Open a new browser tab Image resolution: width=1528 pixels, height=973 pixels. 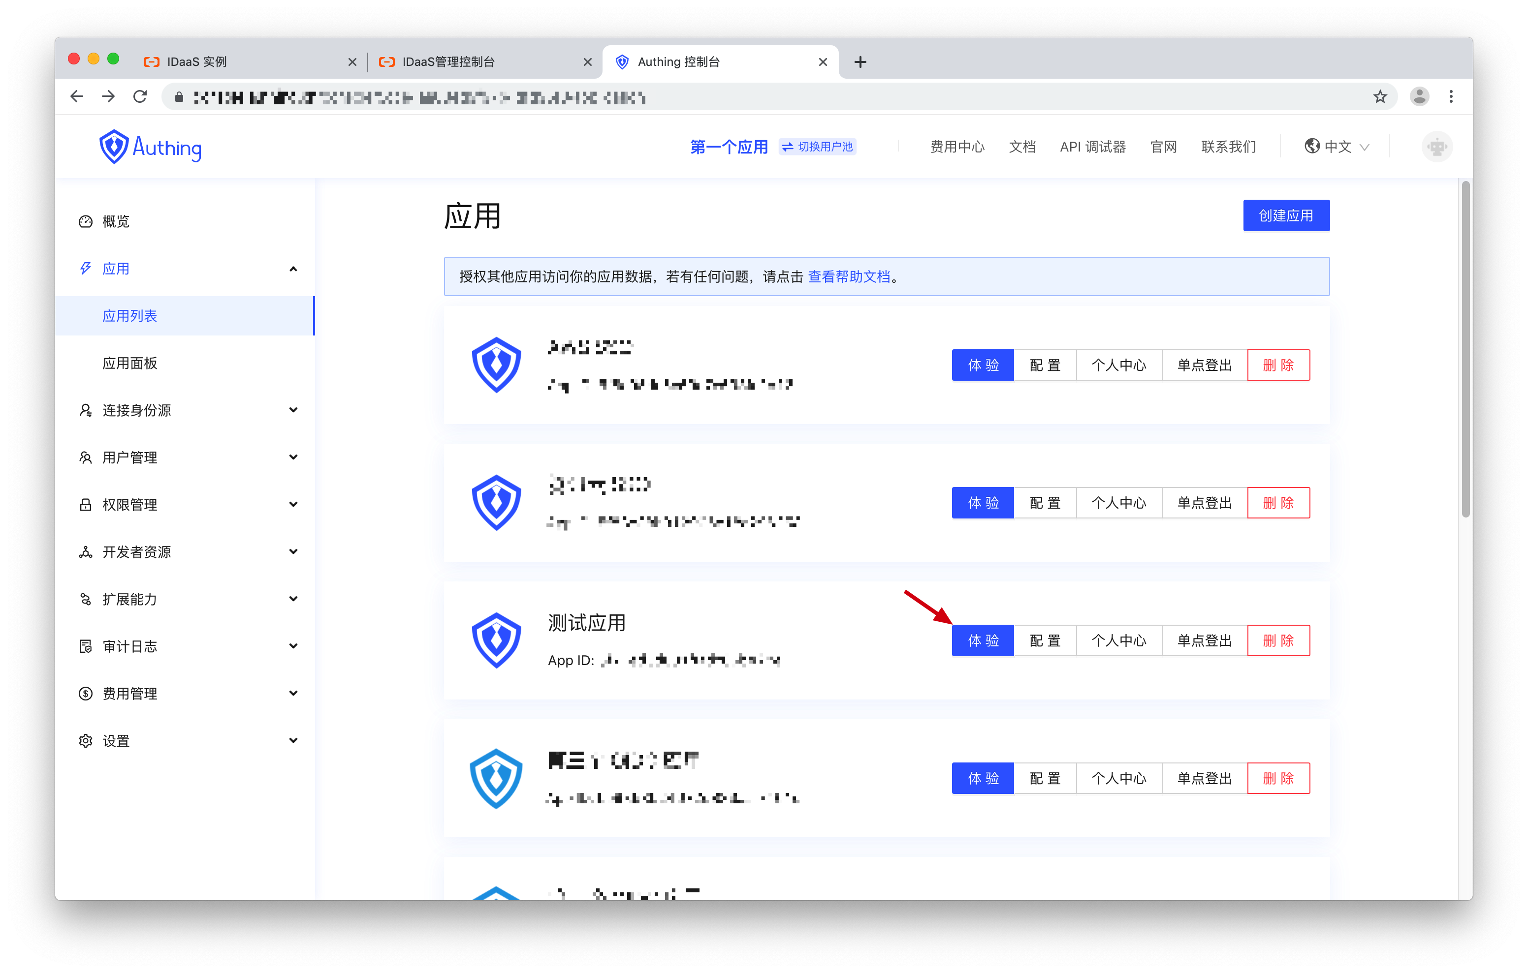click(x=860, y=62)
